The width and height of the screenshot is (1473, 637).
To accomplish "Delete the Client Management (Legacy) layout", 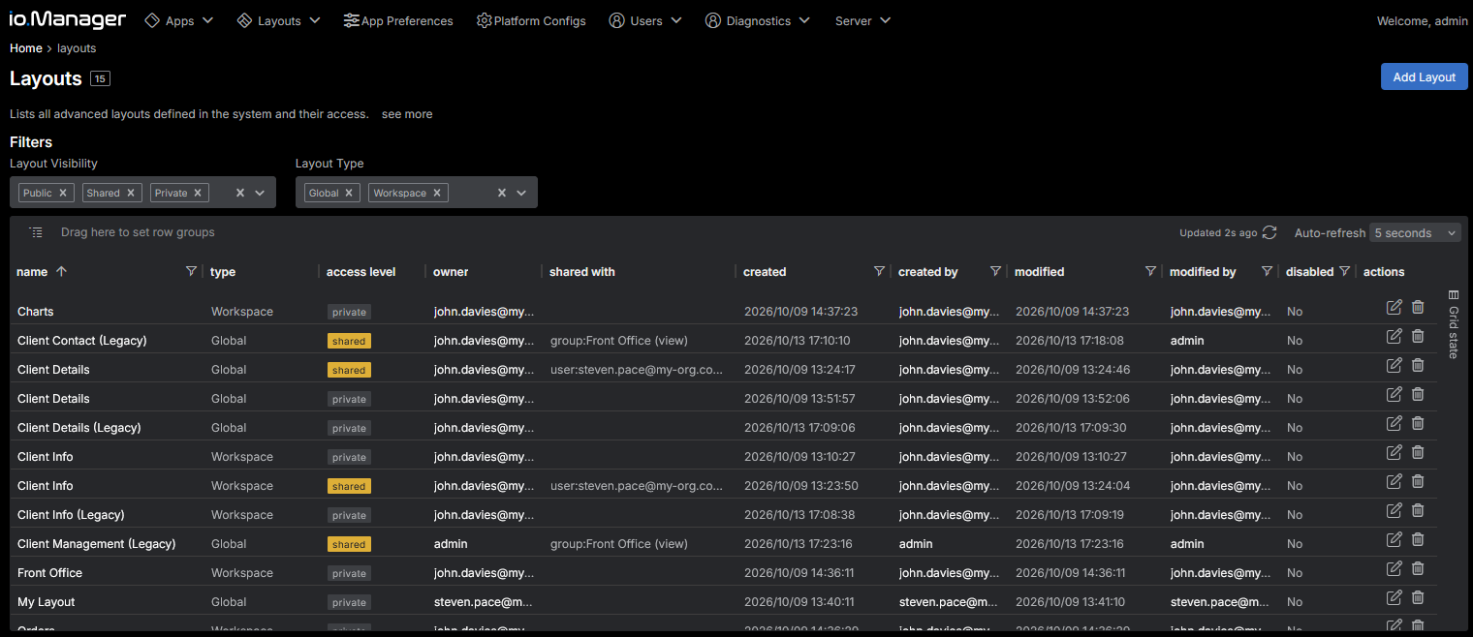I will pyautogui.click(x=1418, y=540).
